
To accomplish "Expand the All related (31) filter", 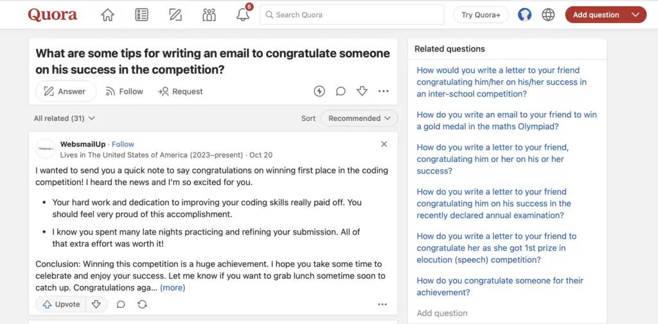I will click(x=64, y=118).
